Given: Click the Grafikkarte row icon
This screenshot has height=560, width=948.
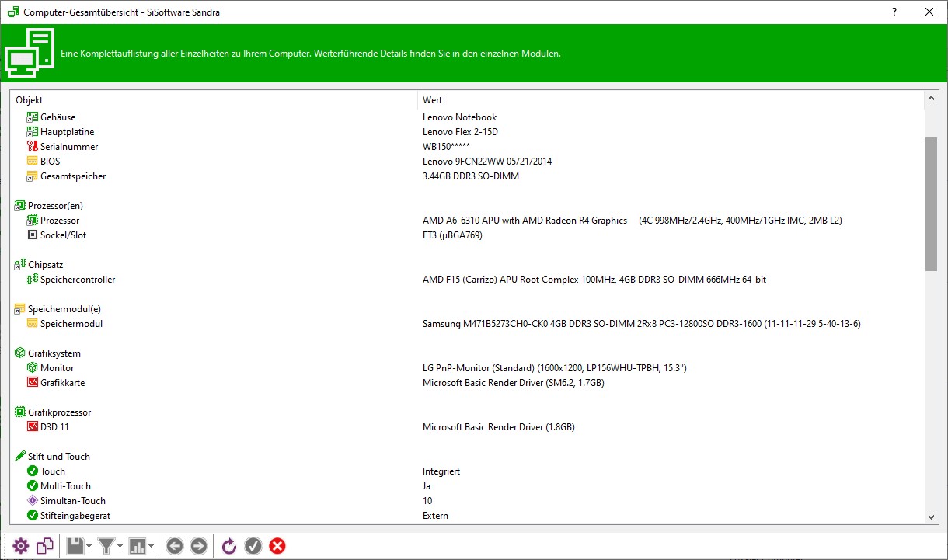Looking at the screenshot, I should click(32, 383).
